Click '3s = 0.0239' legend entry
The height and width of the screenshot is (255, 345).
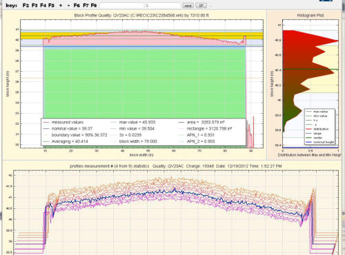click(x=126, y=135)
